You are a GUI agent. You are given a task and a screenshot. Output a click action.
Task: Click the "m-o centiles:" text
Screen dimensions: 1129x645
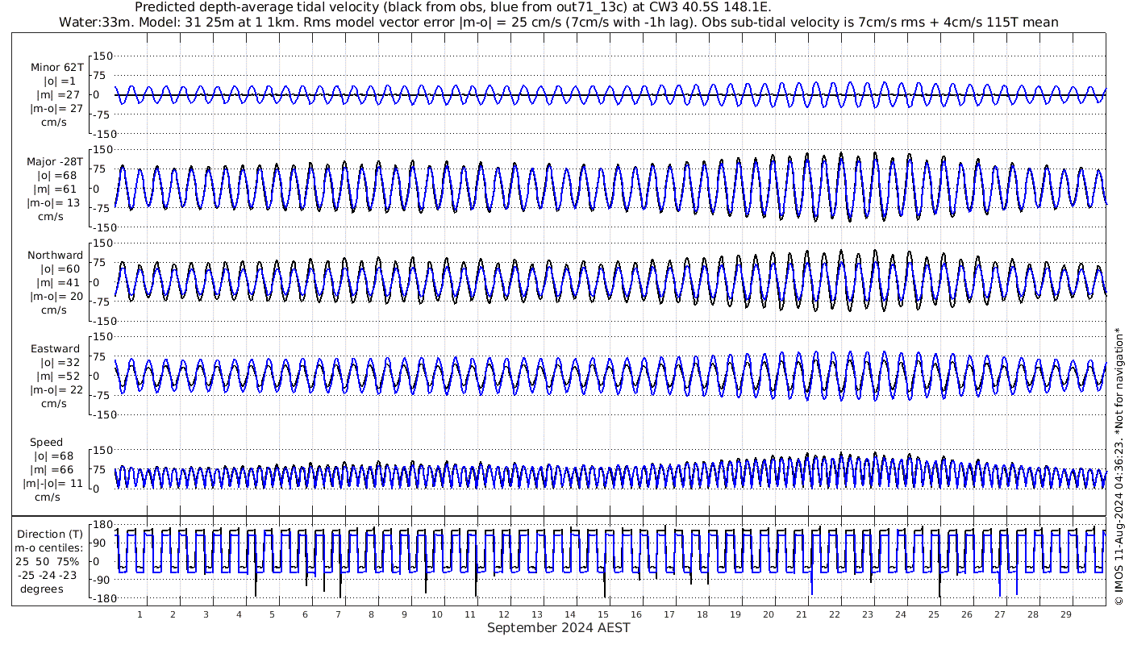[49, 547]
